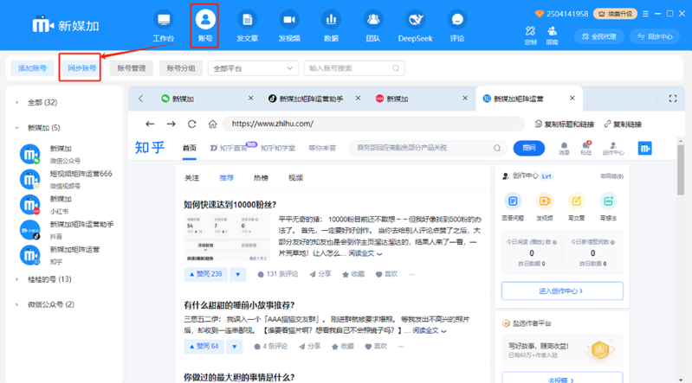Select Zhihu 首页 nav tab
Screen dimensions: 692x383
tap(190, 148)
